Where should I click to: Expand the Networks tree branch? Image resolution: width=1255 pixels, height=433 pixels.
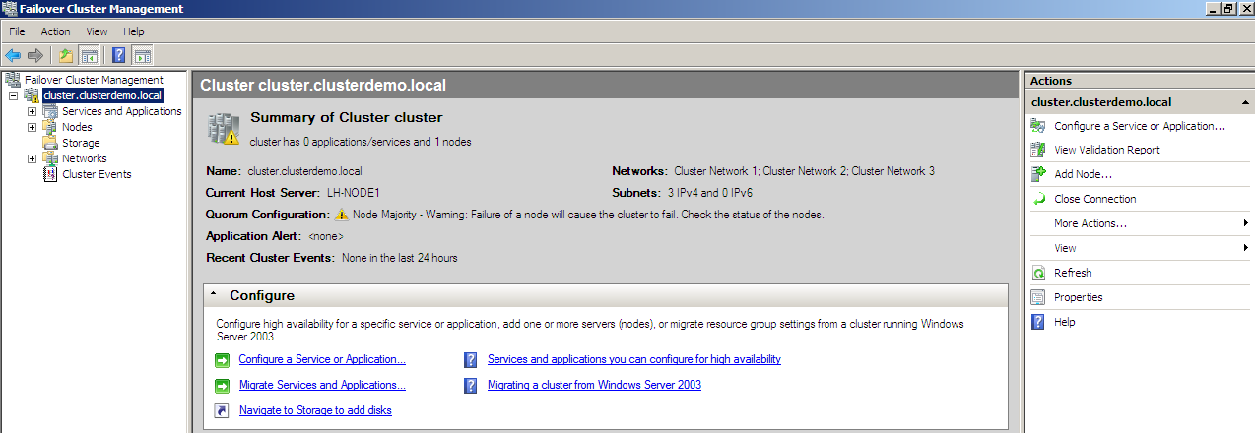32,158
